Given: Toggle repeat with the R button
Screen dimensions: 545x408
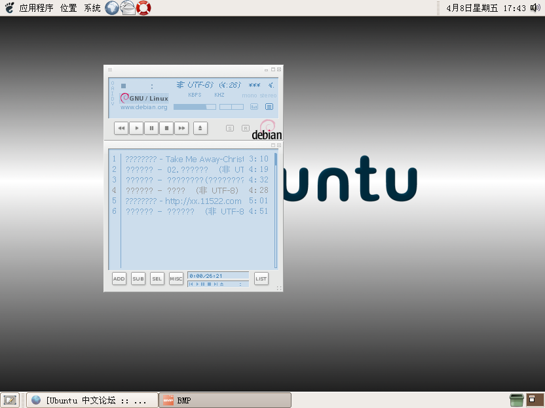Looking at the screenshot, I should [x=246, y=128].
